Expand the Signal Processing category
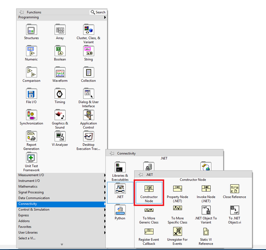 31,192
